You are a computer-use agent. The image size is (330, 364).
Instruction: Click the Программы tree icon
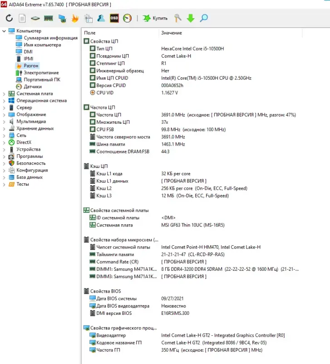click(x=11, y=156)
